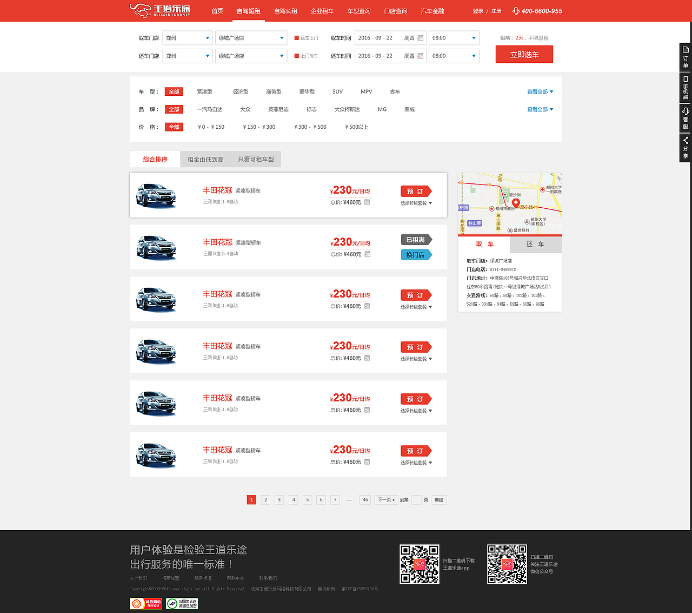
Task: Sort by 租金由低到高
Action: click(205, 160)
